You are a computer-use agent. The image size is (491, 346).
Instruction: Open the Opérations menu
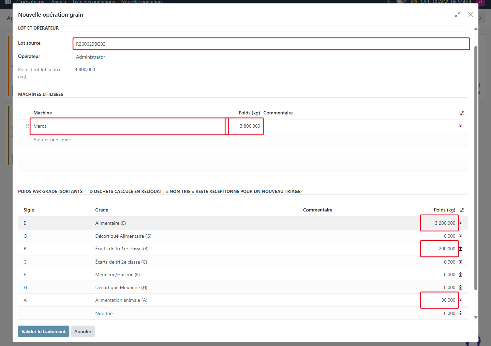[30, 2]
